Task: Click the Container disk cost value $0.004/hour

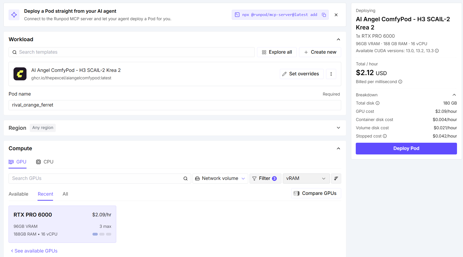Action: coord(445,120)
